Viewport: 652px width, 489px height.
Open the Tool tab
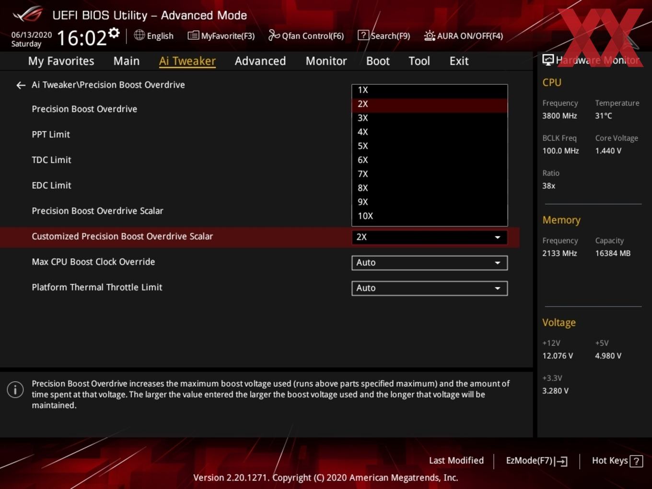[x=419, y=61]
